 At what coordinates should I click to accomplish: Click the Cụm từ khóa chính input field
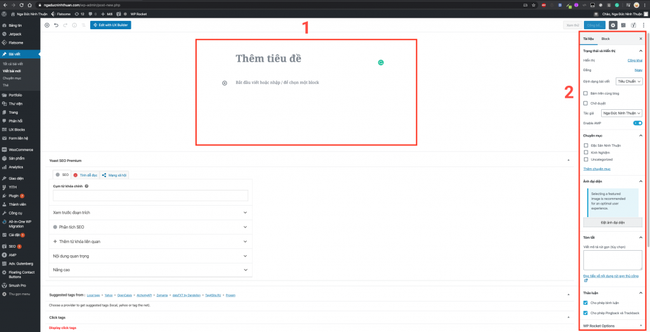pos(150,196)
